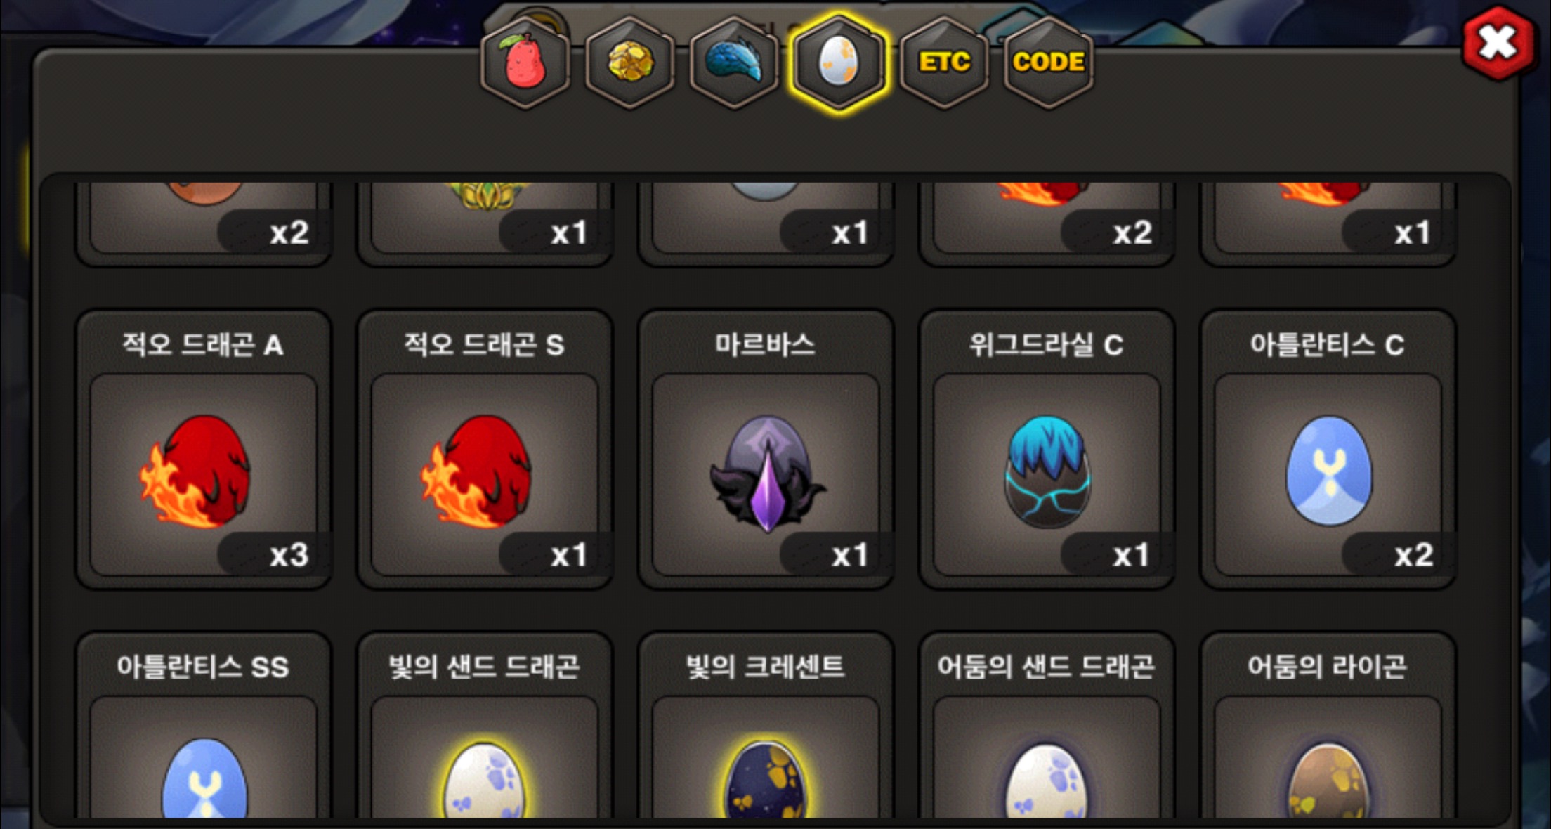Image resolution: width=1551 pixels, height=829 pixels.
Task: Choose the 마르바스 purple egg
Action: (x=766, y=449)
